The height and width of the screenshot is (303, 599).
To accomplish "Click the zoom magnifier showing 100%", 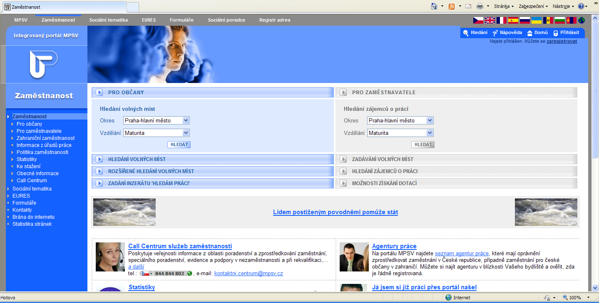I will pos(566,298).
